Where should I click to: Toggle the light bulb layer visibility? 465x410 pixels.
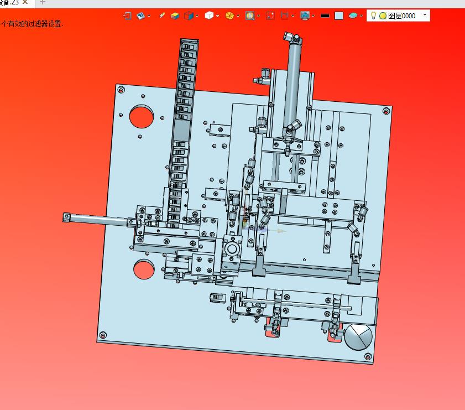click(x=373, y=15)
